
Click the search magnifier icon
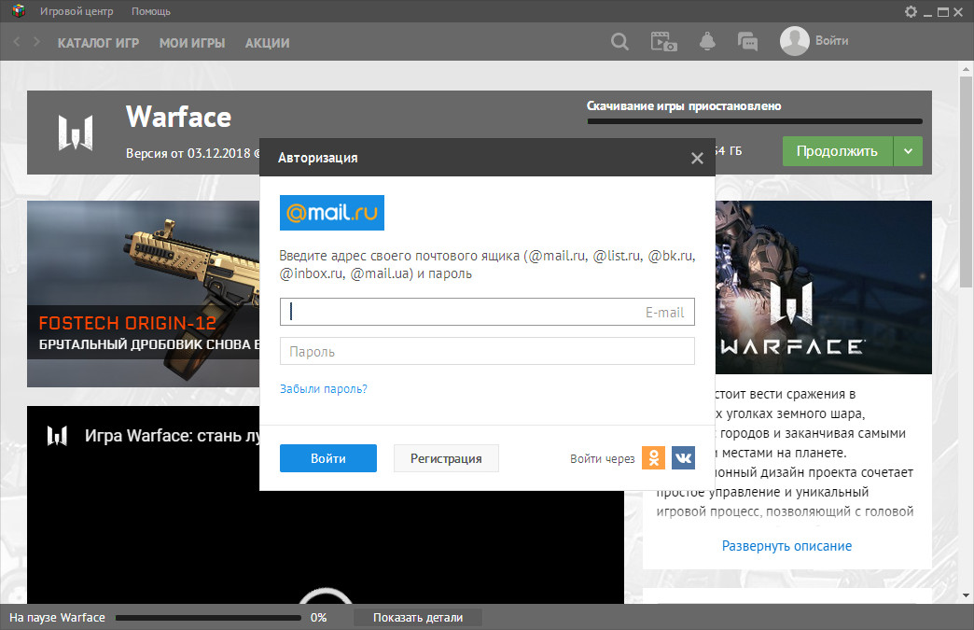point(619,42)
